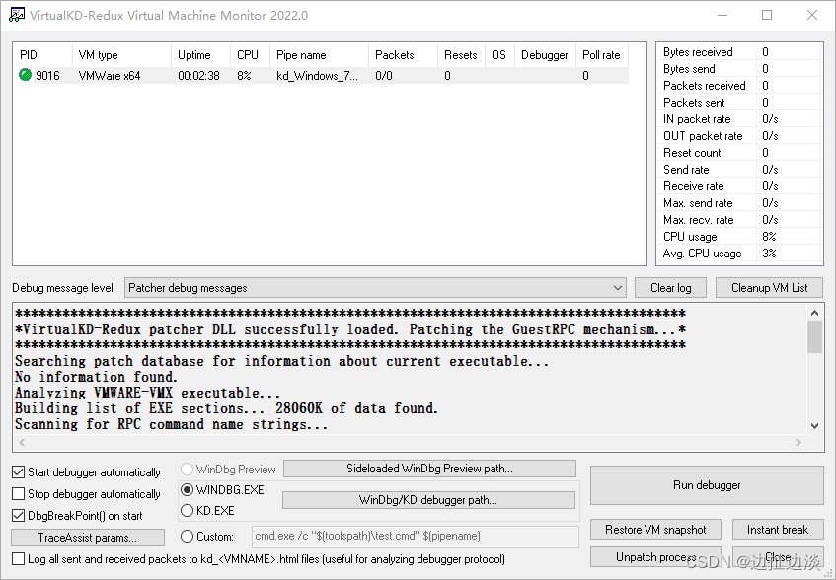
Task: Click the green status icon for PID 9016
Action: click(25, 75)
